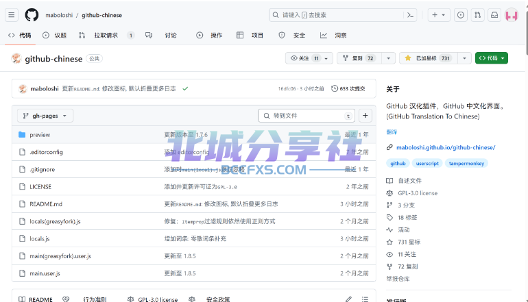The image size is (528, 302).
Task: Switch to the 项目 tab
Action: (250, 36)
